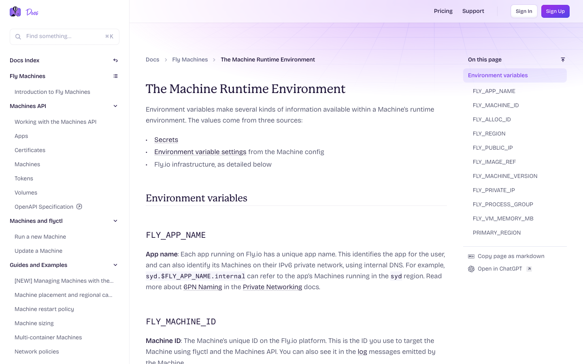Open Machine placement and regional guide

tap(64, 295)
